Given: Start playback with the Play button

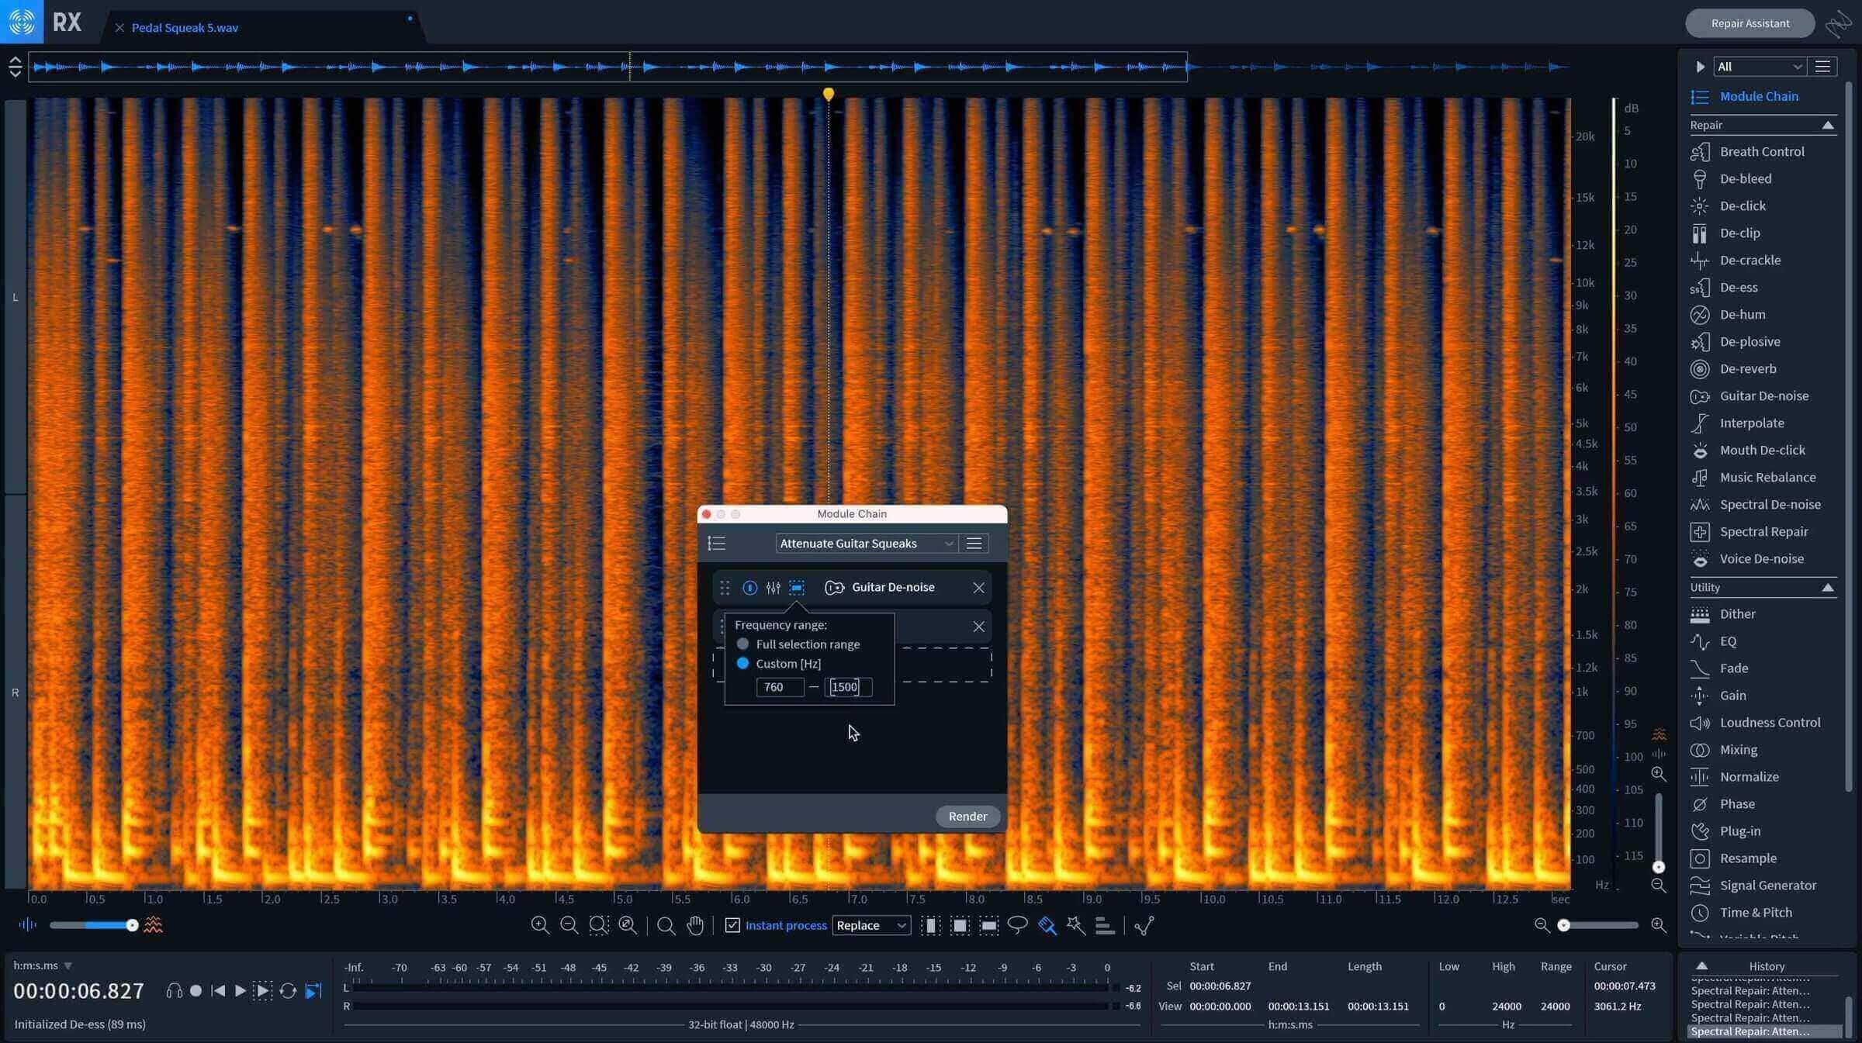Looking at the screenshot, I should (241, 990).
